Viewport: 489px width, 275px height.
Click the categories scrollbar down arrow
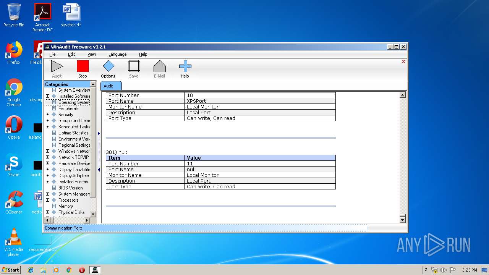[x=93, y=214]
